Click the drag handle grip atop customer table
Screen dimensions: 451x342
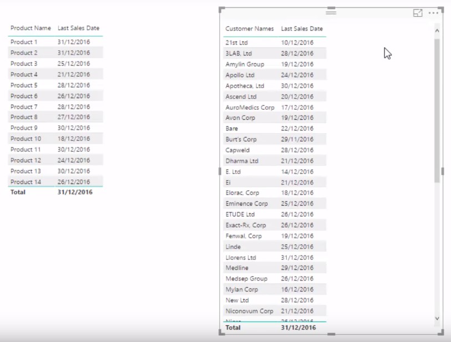[331, 12]
